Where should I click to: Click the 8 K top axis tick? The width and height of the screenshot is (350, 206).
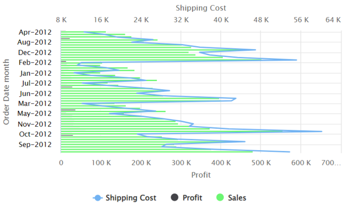point(61,20)
